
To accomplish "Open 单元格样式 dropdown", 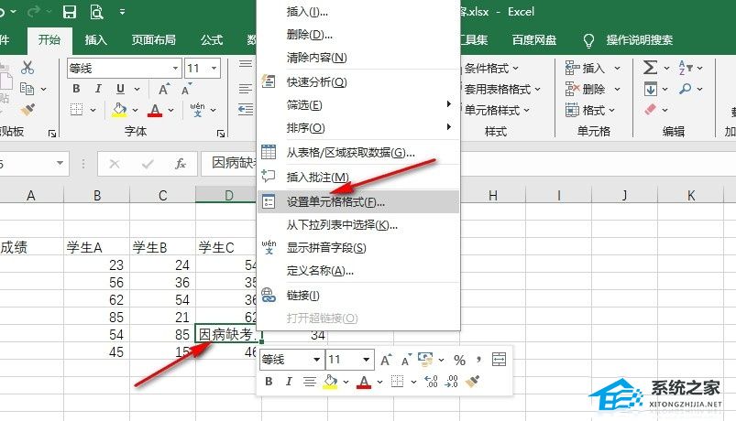I will [x=497, y=110].
